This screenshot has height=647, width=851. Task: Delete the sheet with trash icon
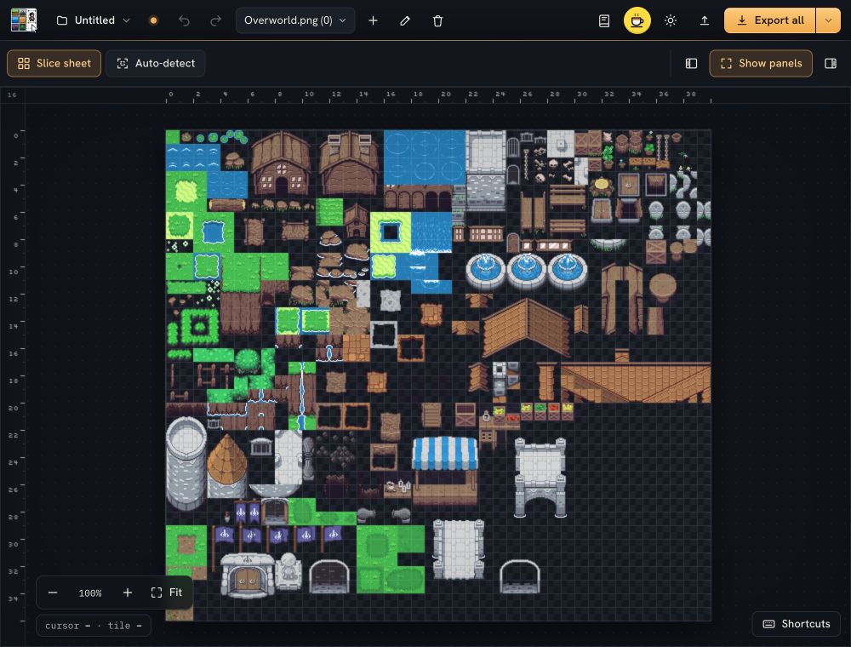click(x=437, y=20)
